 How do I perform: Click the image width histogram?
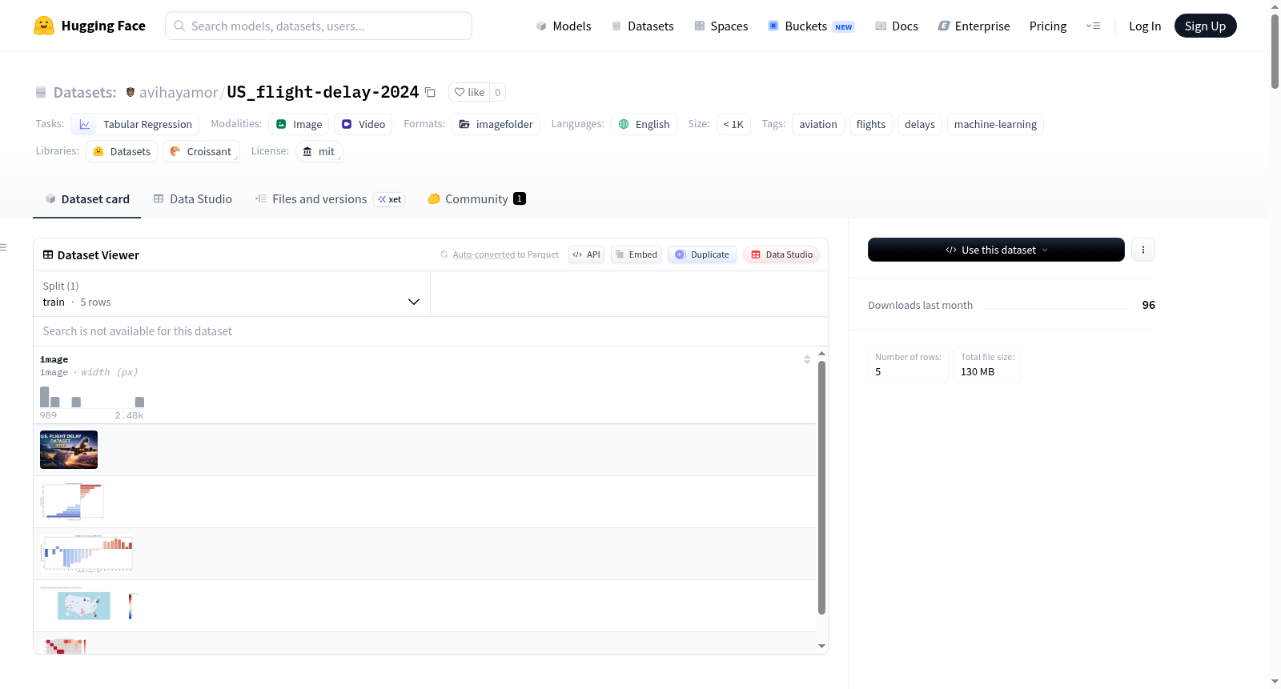(92, 397)
